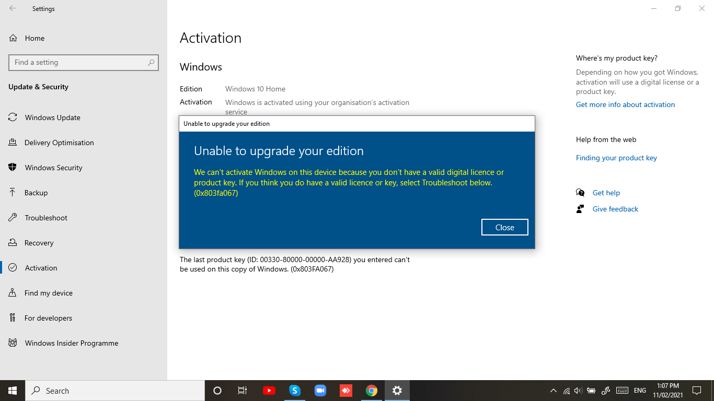Click the battery tray icon
The width and height of the screenshot is (714, 401).
coord(591,391)
